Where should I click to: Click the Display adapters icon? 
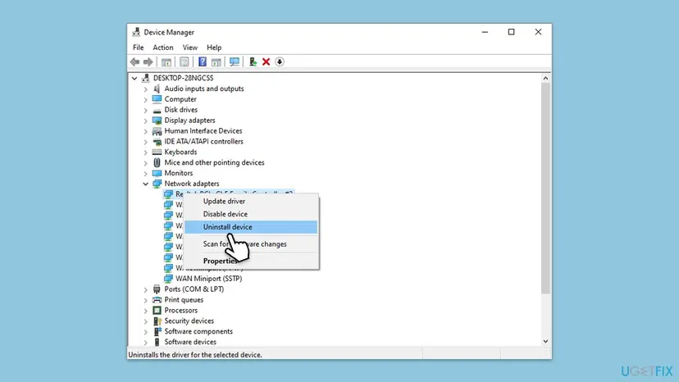coord(157,121)
